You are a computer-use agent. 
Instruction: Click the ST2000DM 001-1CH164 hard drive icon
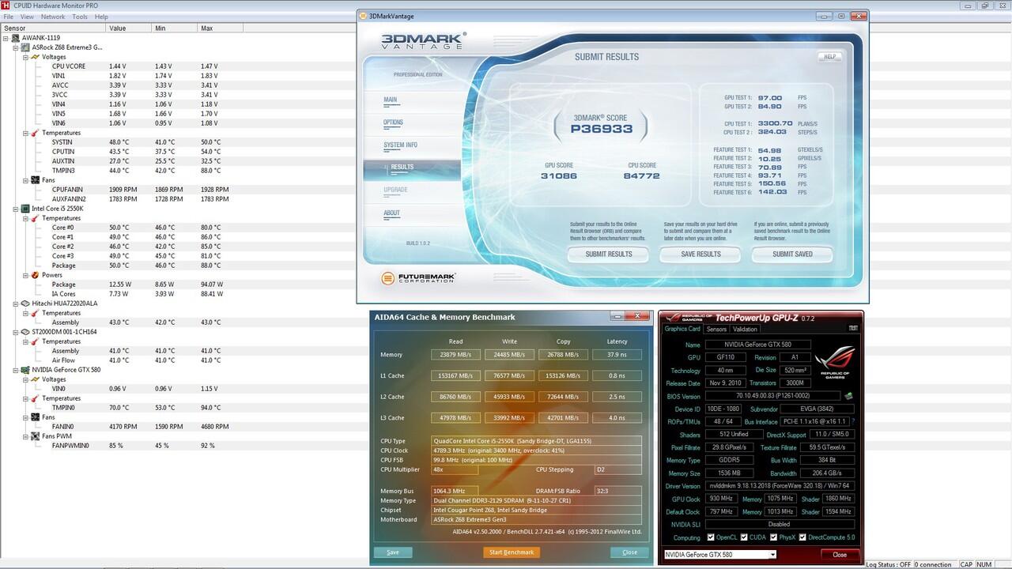tap(25, 332)
